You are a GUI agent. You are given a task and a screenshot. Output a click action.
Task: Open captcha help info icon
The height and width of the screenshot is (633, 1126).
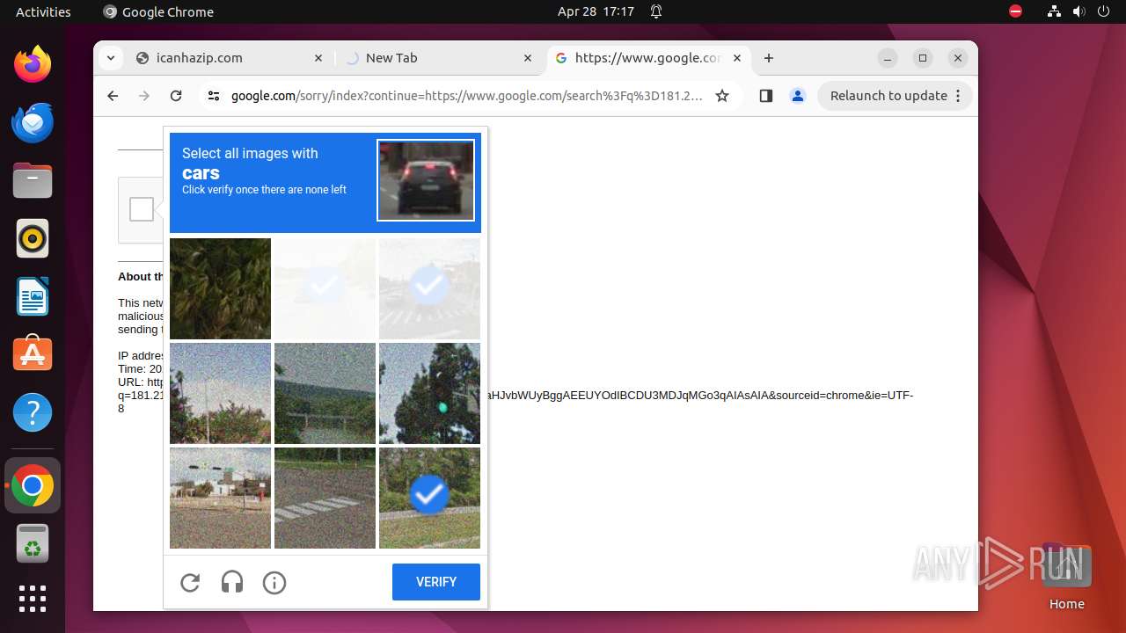(x=274, y=582)
